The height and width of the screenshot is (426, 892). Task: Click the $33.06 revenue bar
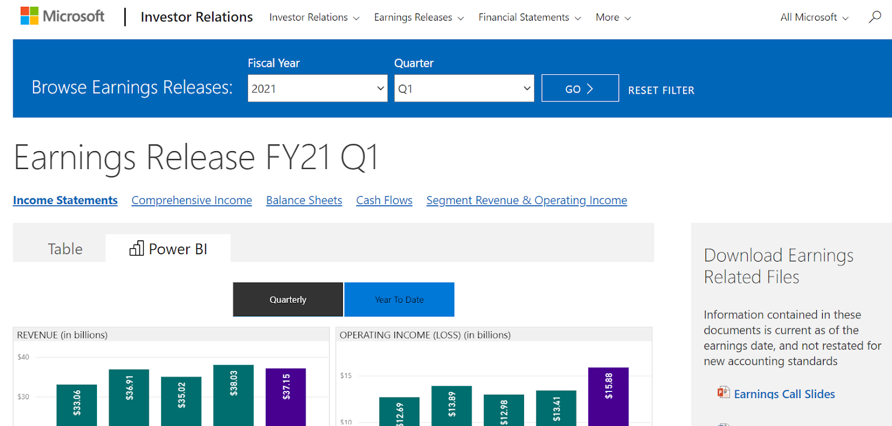coord(77,405)
